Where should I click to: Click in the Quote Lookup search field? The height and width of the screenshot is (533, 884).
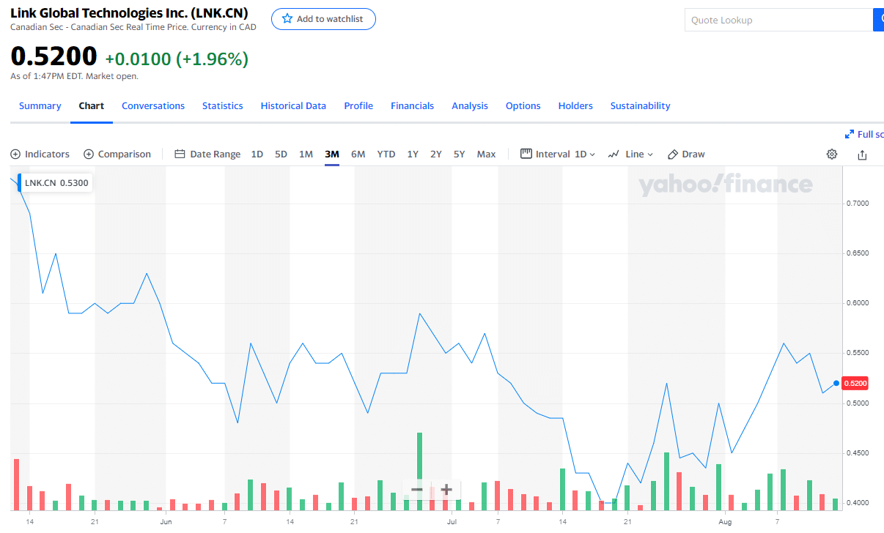(x=778, y=20)
